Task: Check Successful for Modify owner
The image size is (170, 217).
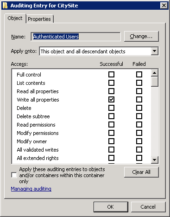Action: pyautogui.click(x=111, y=141)
